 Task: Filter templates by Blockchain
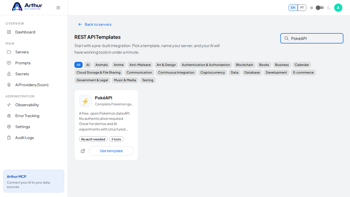point(244,65)
